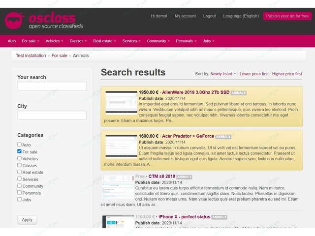Click the Logout link
Screen dimensions: 315x236
(209, 16)
